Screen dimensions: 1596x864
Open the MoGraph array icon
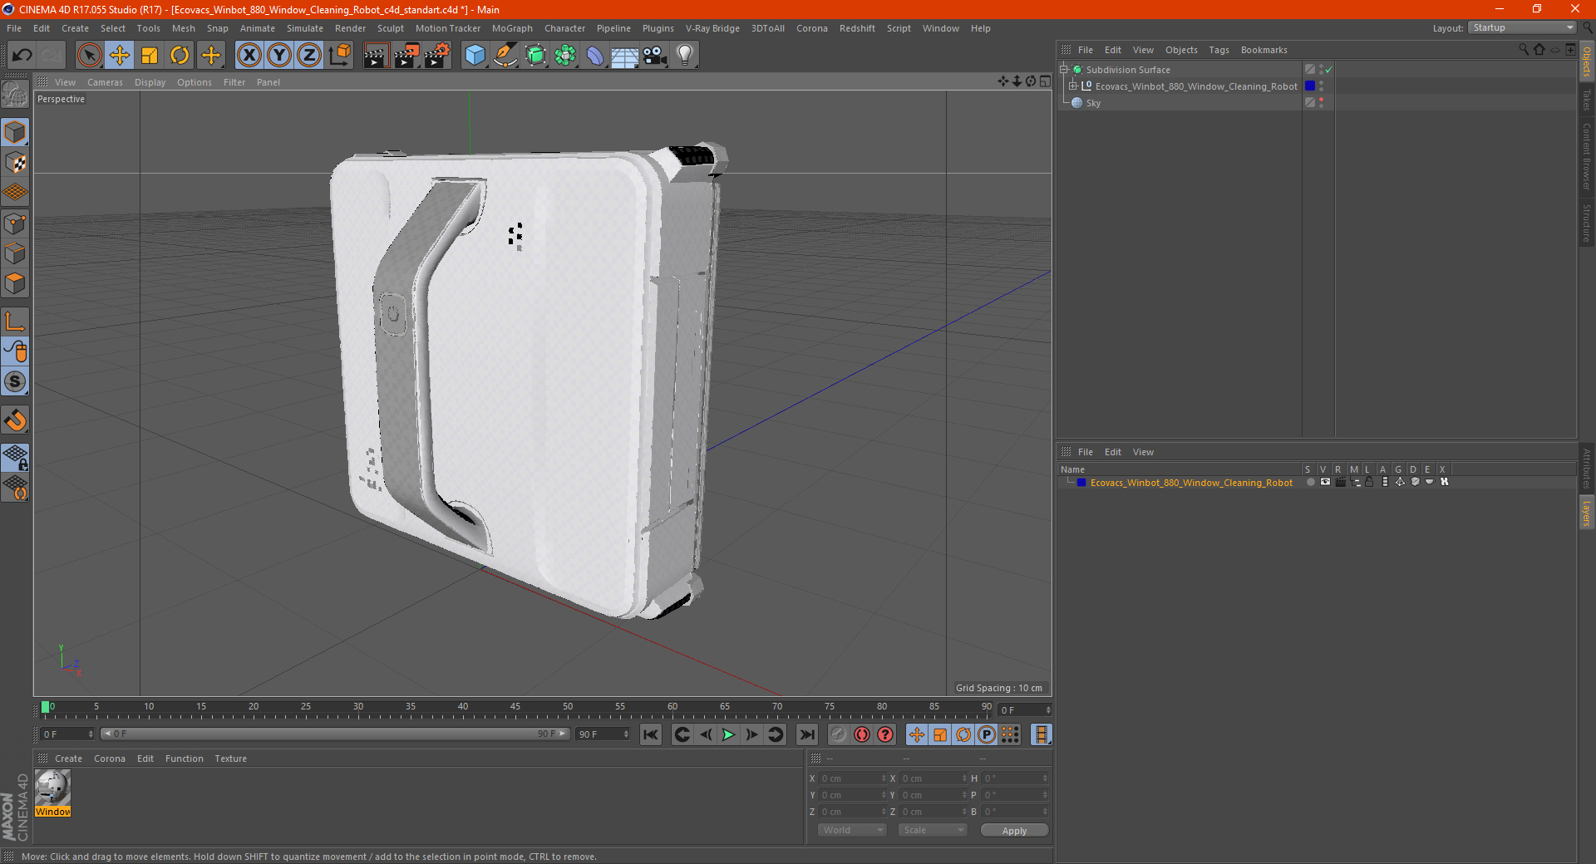pos(565,56)
